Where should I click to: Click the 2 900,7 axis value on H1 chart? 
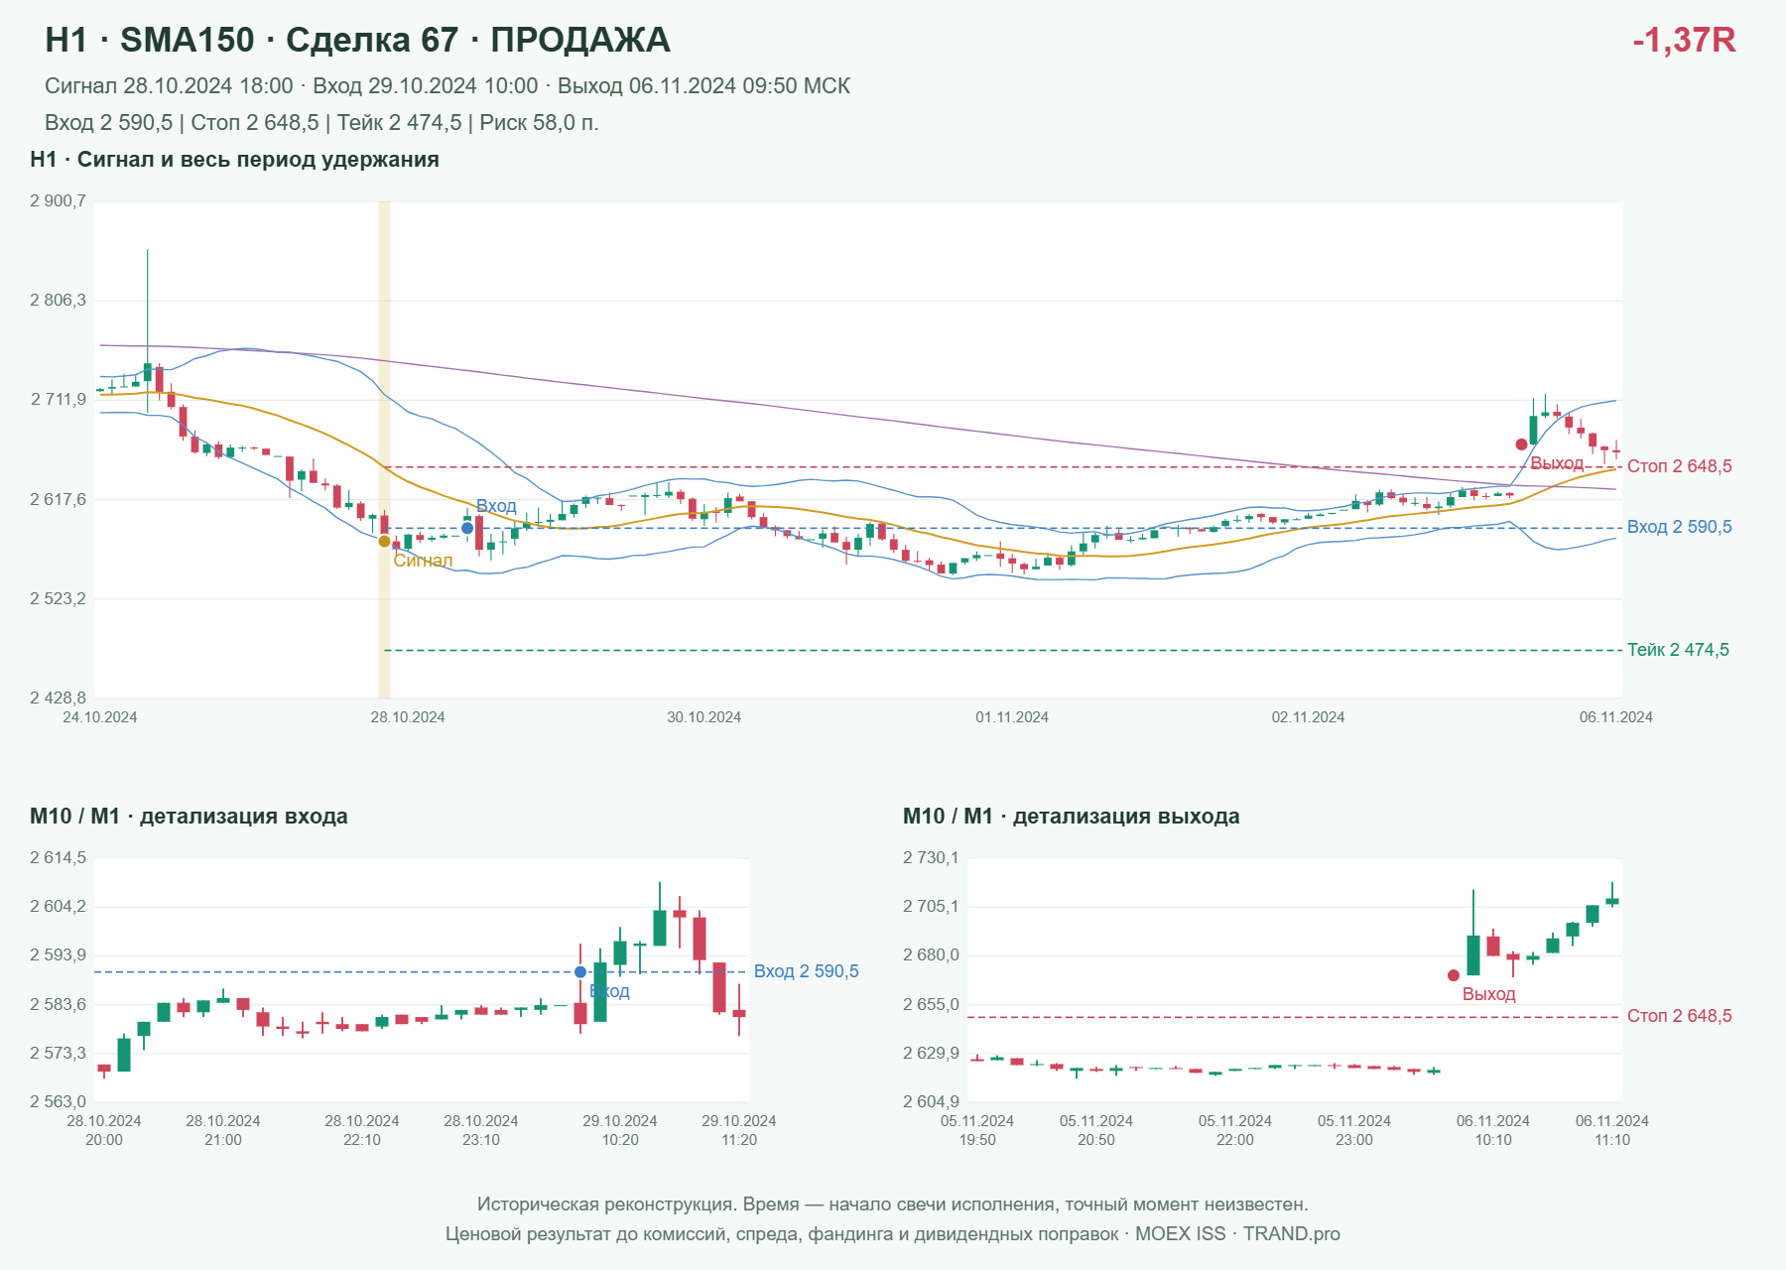pos(58,201)
